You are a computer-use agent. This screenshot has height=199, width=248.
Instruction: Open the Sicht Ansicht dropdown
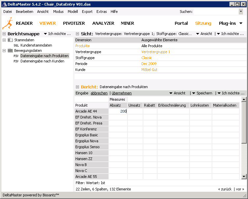pos(204,34)
